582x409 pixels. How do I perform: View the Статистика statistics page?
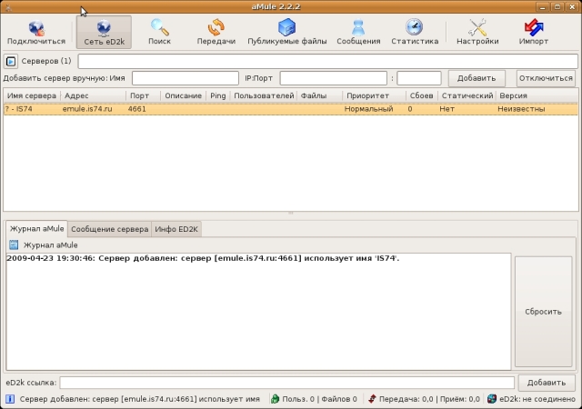pyautogui.click(x=414, y=32)
